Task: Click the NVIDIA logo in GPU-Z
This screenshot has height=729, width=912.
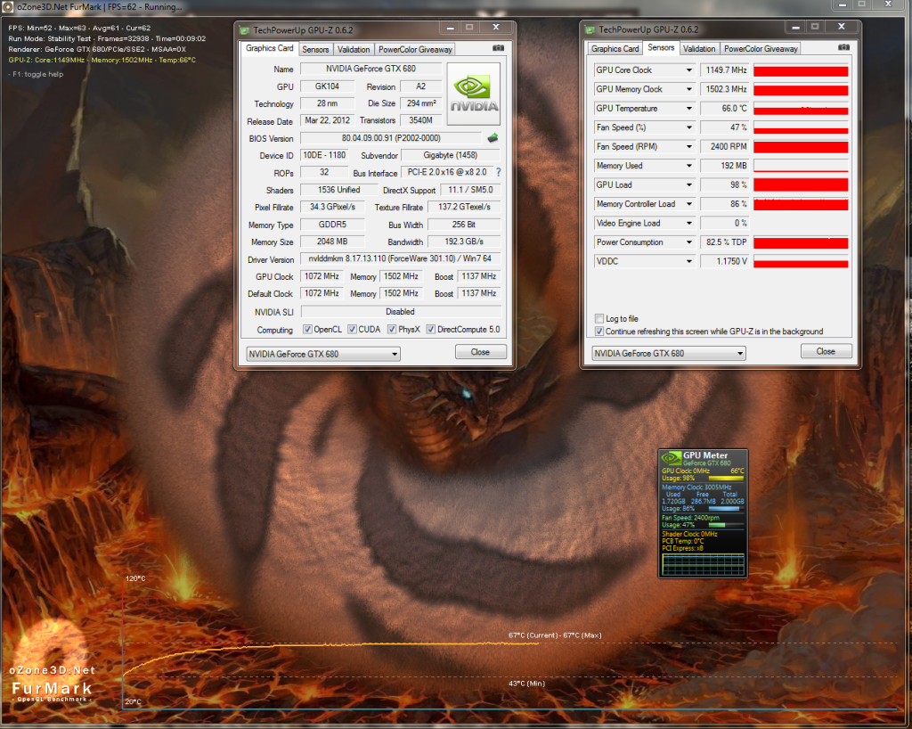Action: click(474, 94)
